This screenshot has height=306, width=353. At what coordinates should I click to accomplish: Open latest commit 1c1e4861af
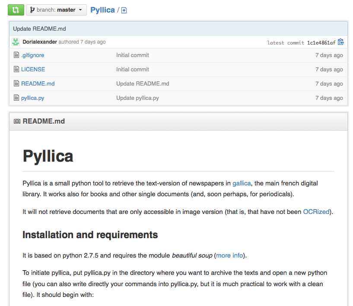coord(321,43)
